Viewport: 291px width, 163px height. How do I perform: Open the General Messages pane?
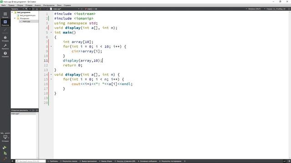tap(147, 161)
